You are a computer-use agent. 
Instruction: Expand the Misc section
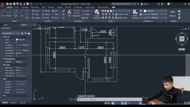coord(28,96)
